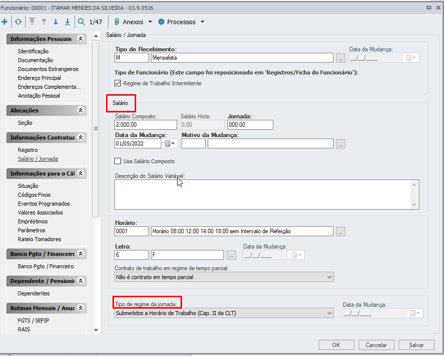
Task: Click the Descrição do Salário Variável textarea
Action: click(x=267, y=194)
